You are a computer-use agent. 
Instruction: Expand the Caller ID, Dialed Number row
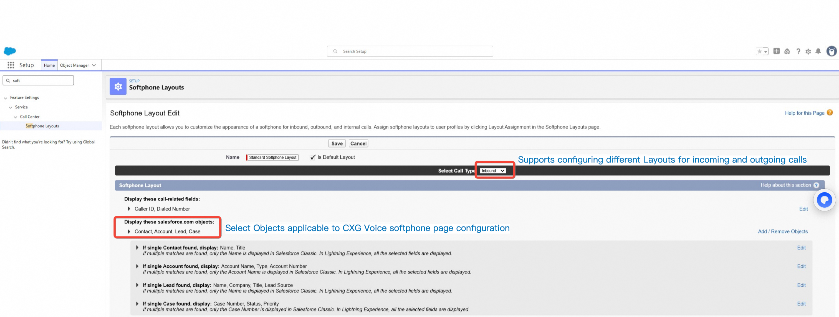[x=129, y=209]
